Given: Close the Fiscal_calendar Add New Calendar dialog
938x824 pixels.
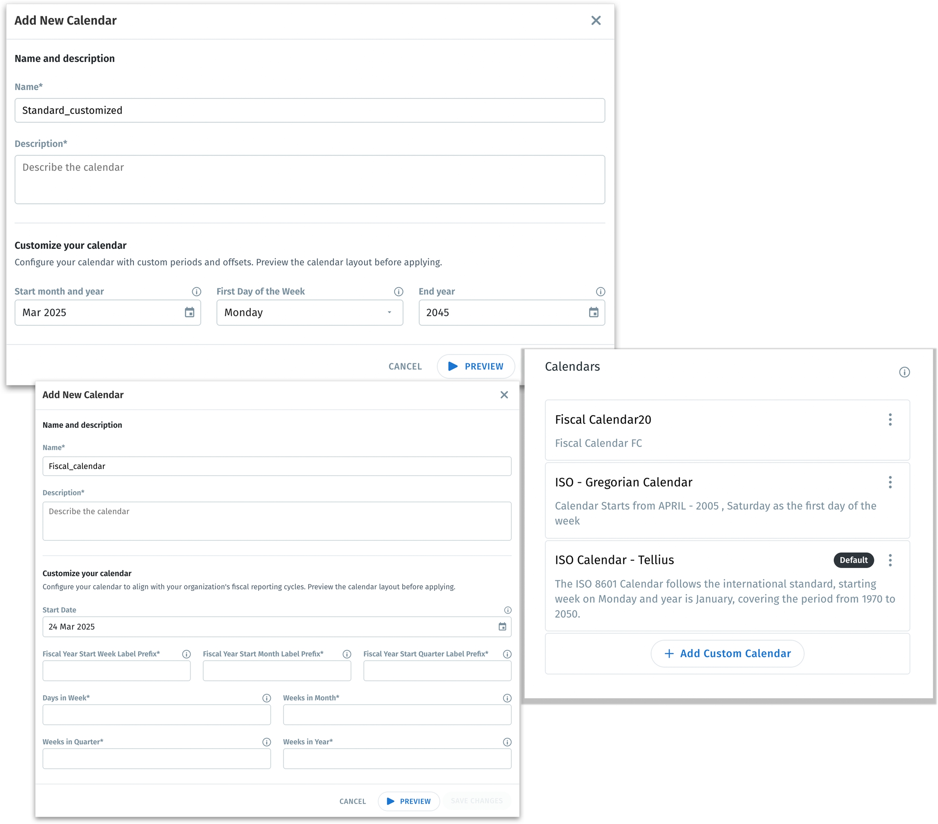Looking at the screenshot, I should click(504, 394).
